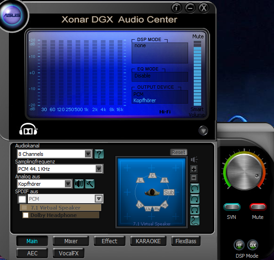Screen dimensions: 274x260
Task: Click the speaker sound icon above plus button
Action: (x=194, y=159)
